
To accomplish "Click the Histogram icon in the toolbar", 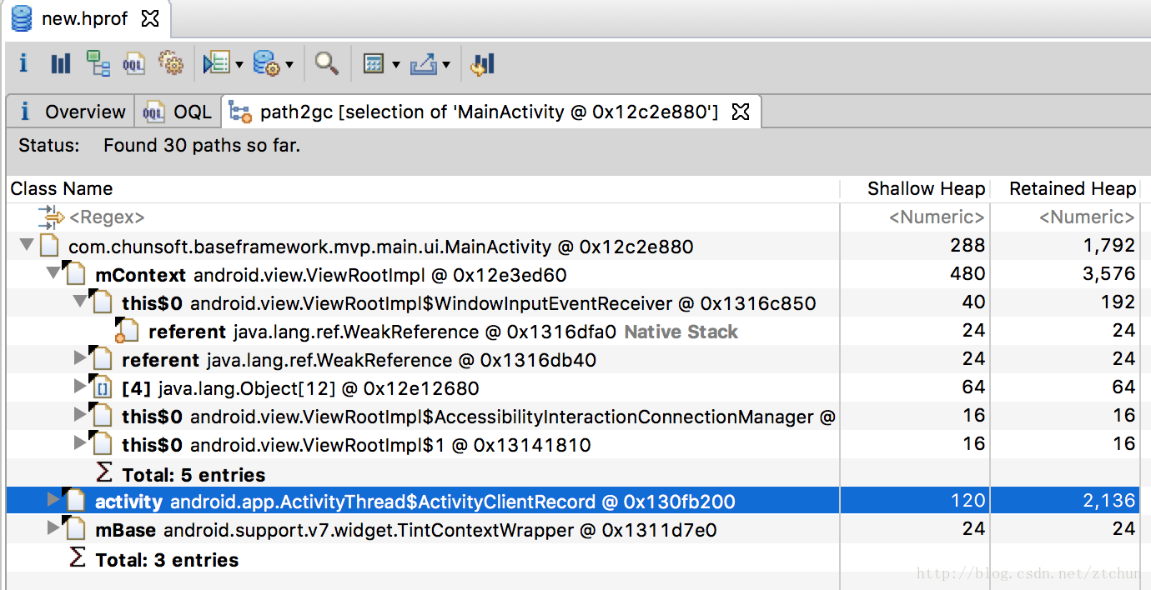I will 60,64.
